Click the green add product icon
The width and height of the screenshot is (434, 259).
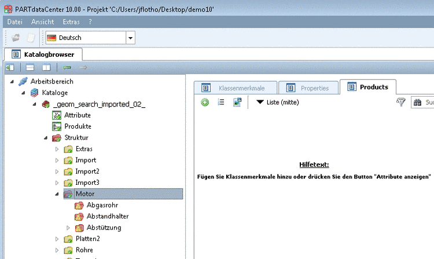[205, 103]
